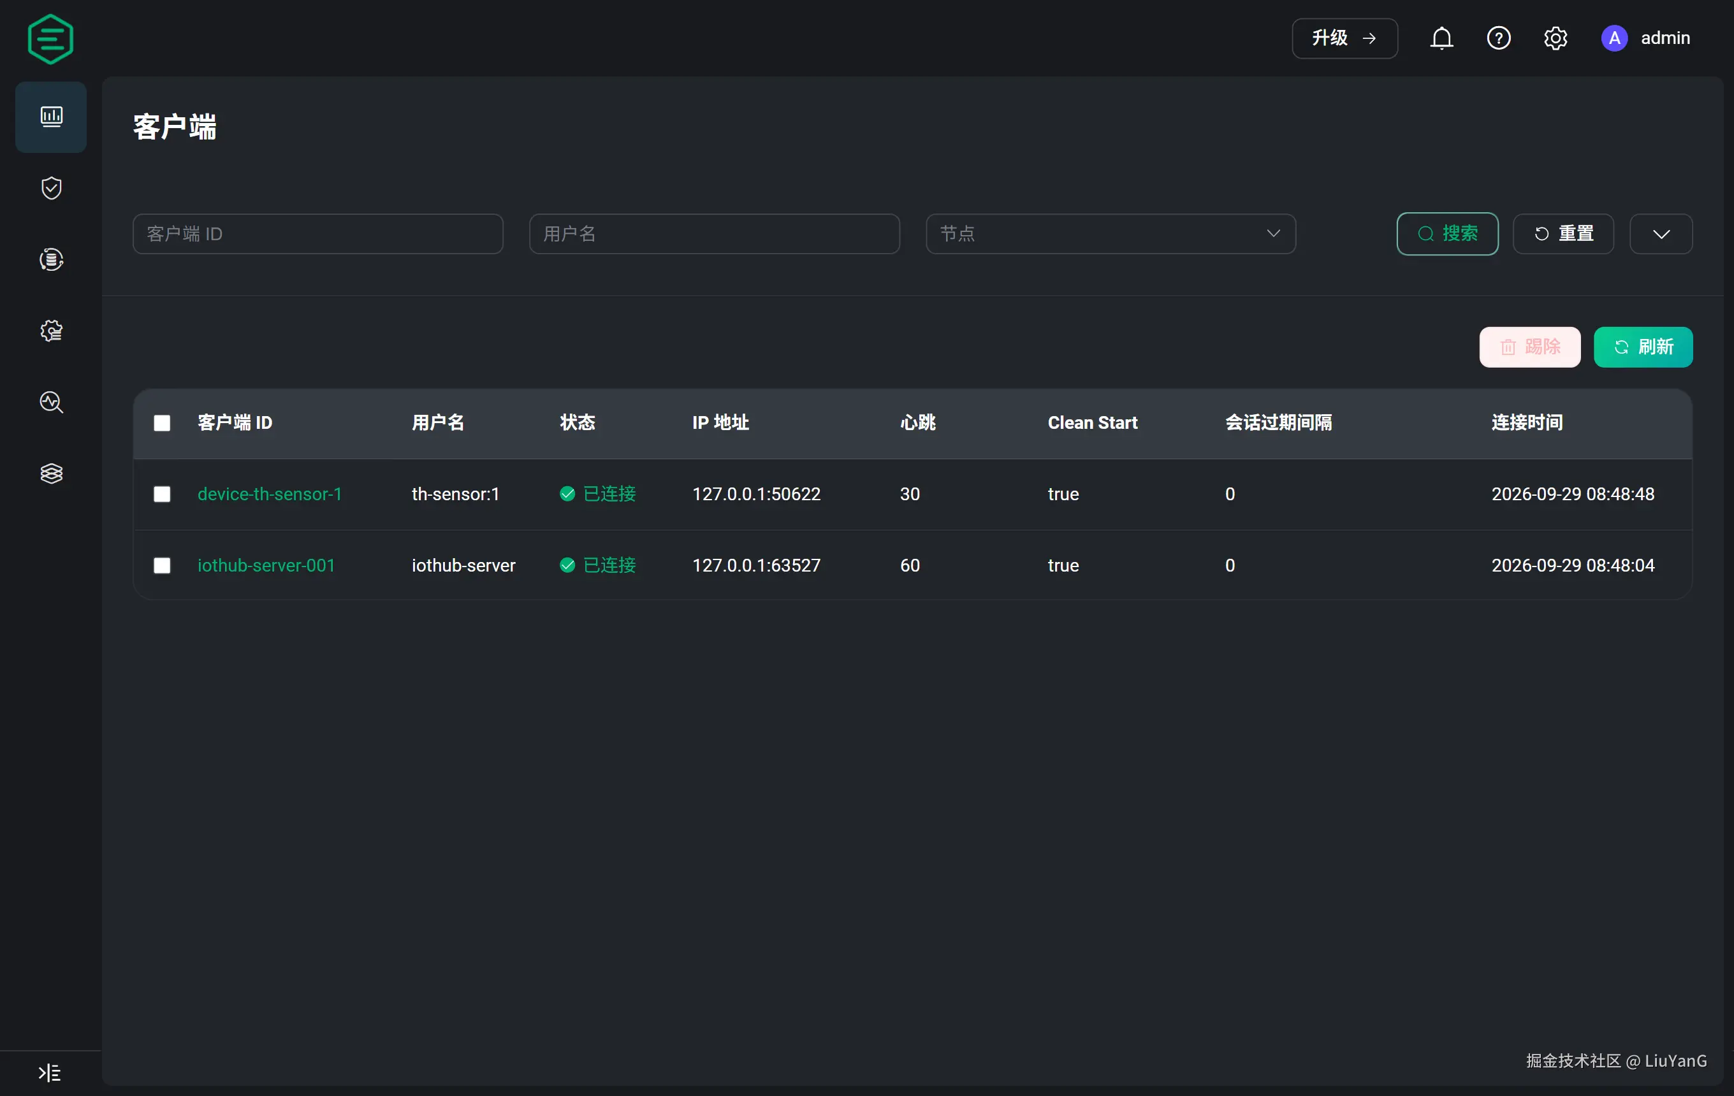1734x1096 pixels.
Task: Open the diagnose tools magnifier icon
Action: pyautogui.click(x=51, y=401)
